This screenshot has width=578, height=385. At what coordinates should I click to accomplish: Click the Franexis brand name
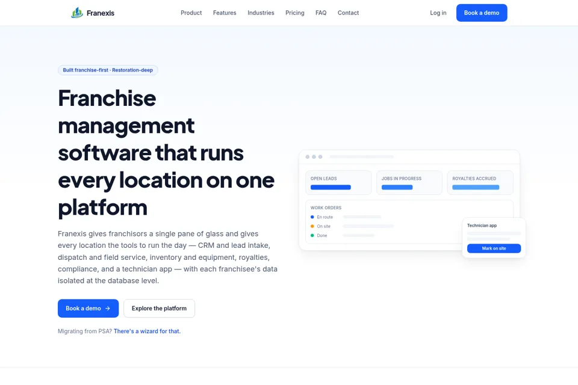point(101,13)
